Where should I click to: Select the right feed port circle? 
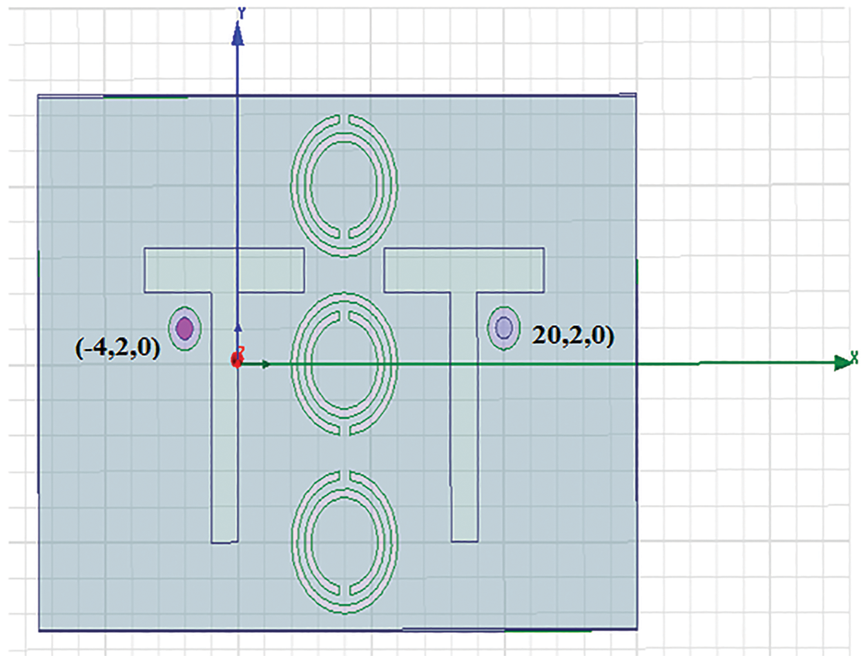[x=504, y=328]
